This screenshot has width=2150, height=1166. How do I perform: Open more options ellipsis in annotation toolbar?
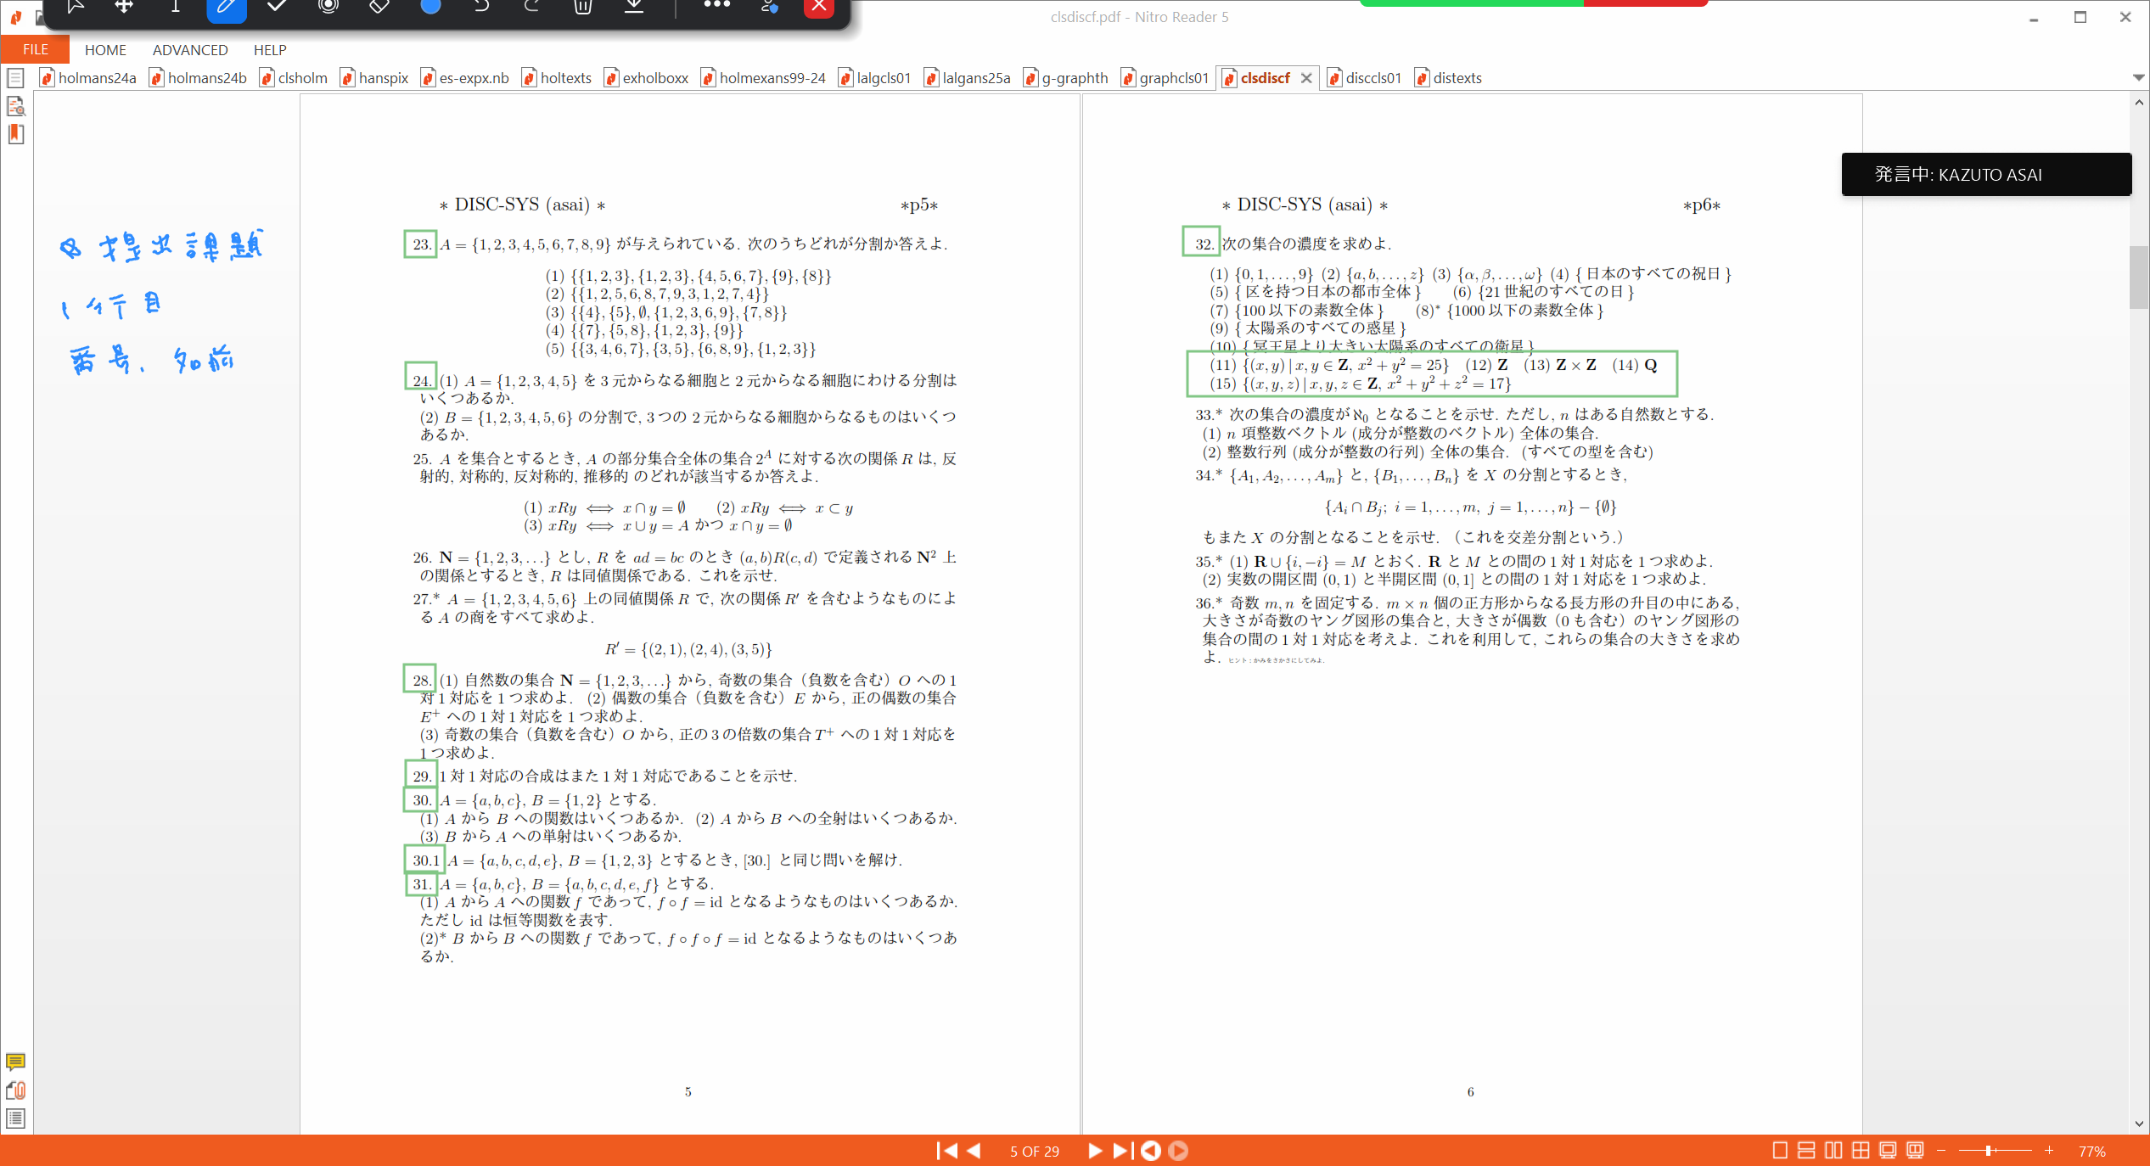point(716,5)
